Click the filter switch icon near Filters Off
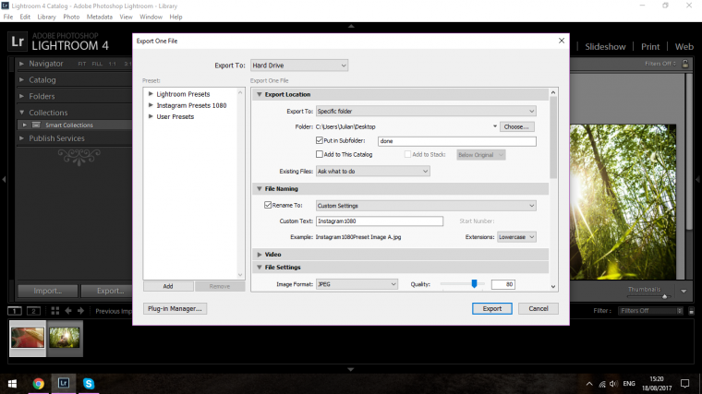Image resolution: width=702 pixels, height=394 pixels. 691,311
